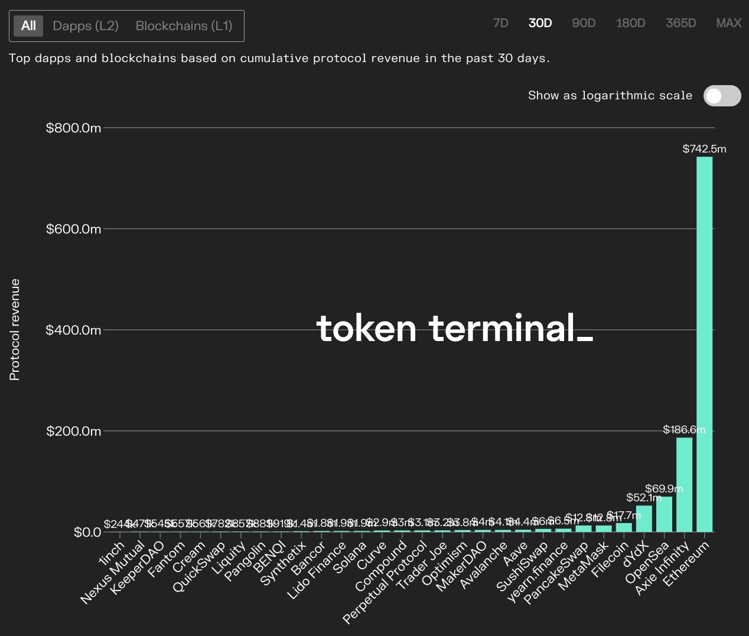749x636 pixels.
Task: Enable the logarithmic scale toggle
Action: click(x=722, y=96)
